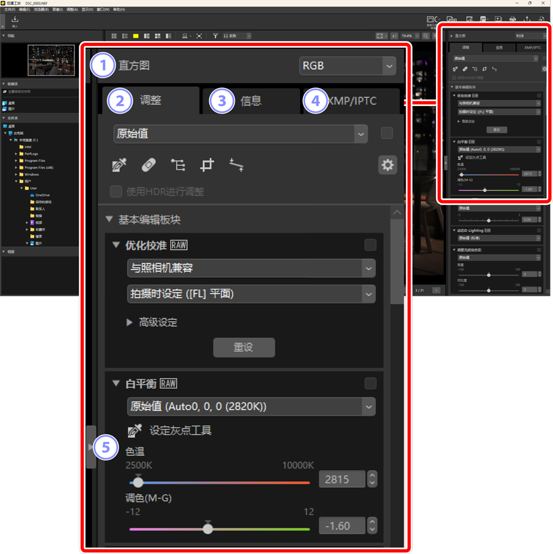Screen dimensions: 553x554
Task: Select the retouch brush bandage icon in enlarged panel
Action: coord(149,165)
